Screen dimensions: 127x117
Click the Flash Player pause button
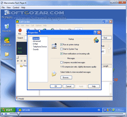coord(6,114)
